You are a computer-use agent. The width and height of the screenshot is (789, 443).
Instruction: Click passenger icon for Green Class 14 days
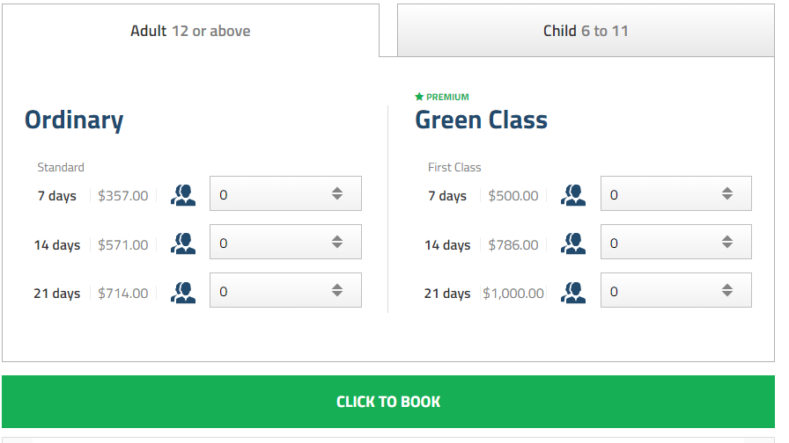(x=574, y=243)
